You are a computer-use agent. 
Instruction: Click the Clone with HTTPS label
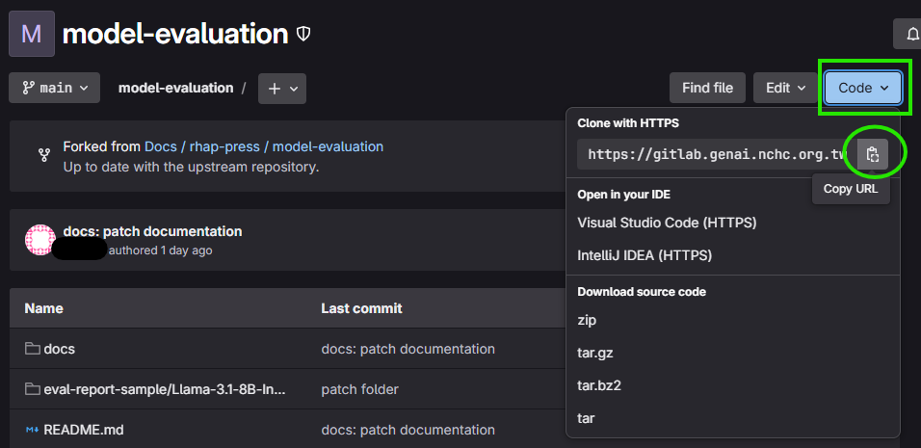pyautogui.click(x=628, y=123)
